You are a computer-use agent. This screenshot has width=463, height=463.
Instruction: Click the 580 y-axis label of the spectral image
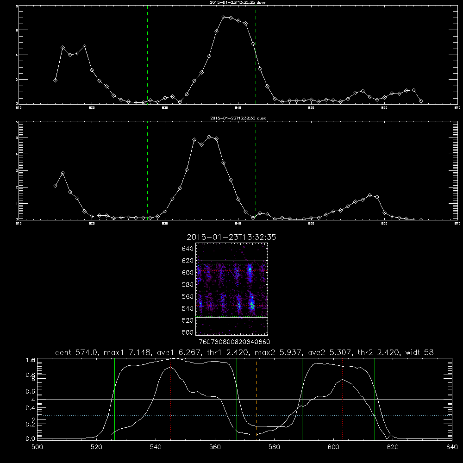click(188, 285)
